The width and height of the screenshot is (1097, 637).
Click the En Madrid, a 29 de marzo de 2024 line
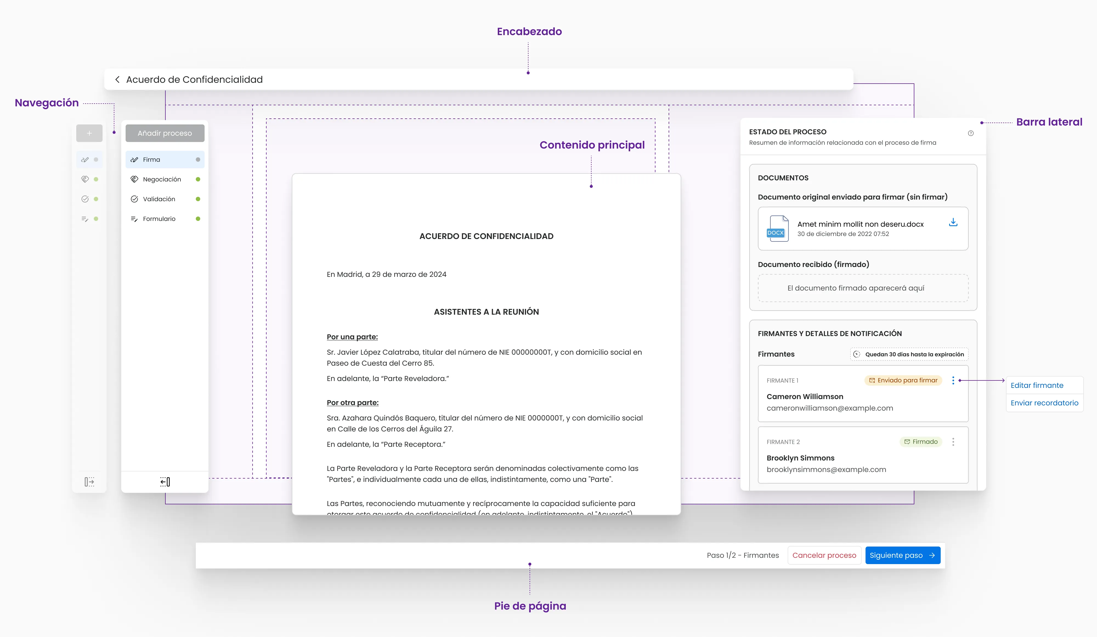point(387,274)
